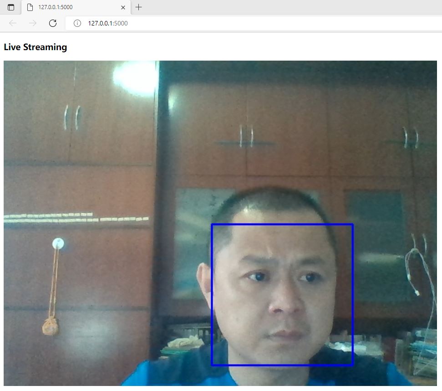View site information icon
Image resolution: width=442 pixels, height=391 pixels.
[x=77, y=23]
